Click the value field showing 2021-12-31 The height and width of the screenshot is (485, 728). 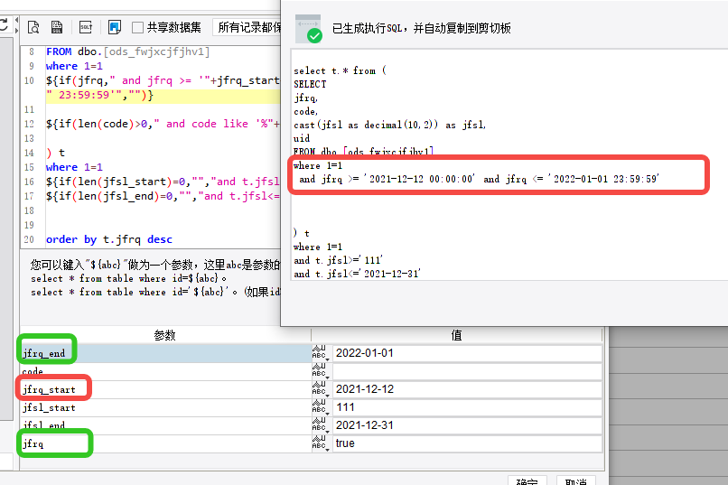[x=467, y=425]
